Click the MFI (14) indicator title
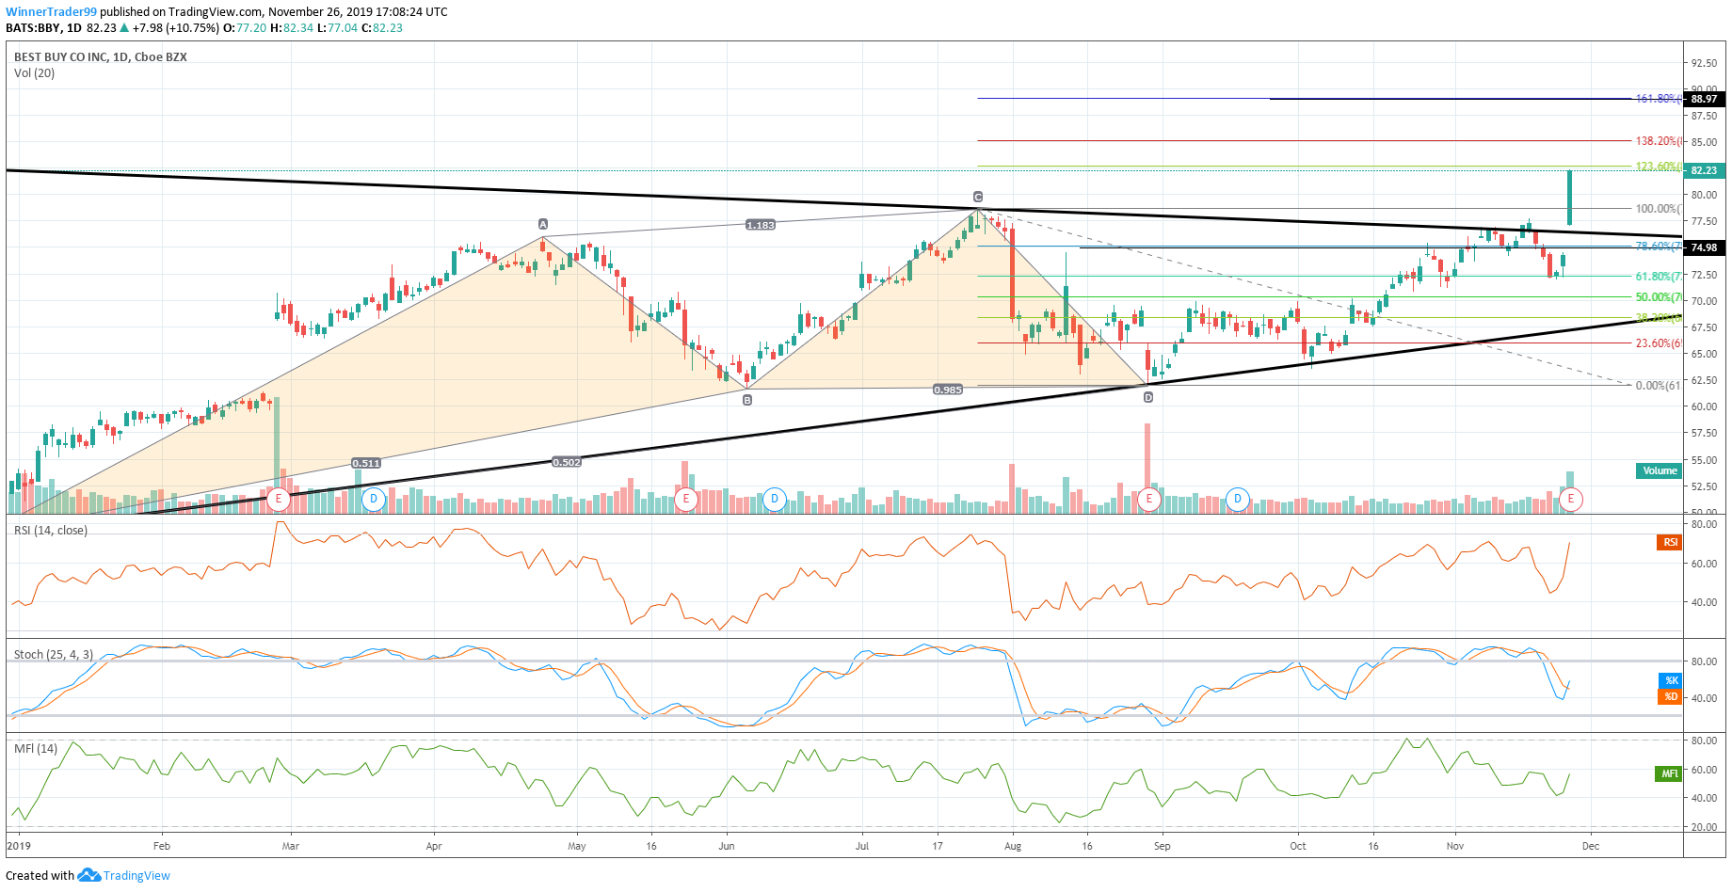 click(x=36, y=749)
